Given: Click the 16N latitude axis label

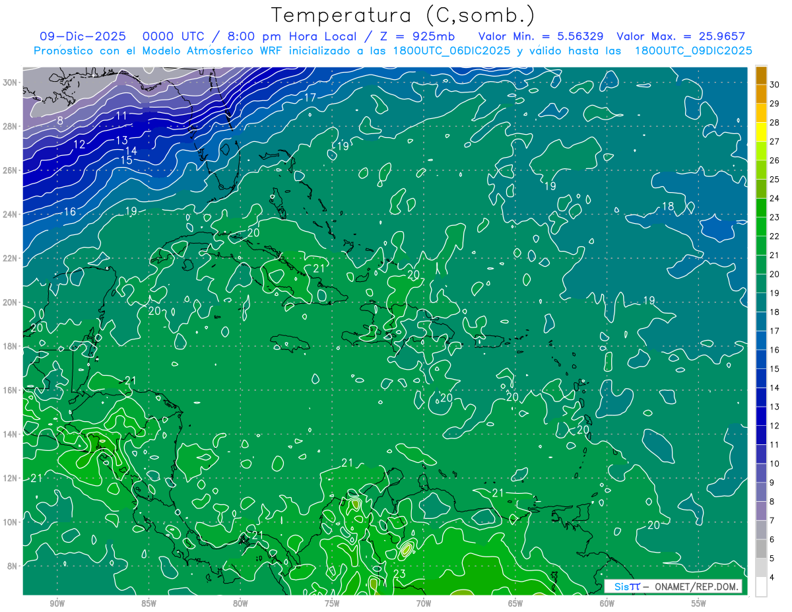Looking at the screenshot, I should coord(10,390).
